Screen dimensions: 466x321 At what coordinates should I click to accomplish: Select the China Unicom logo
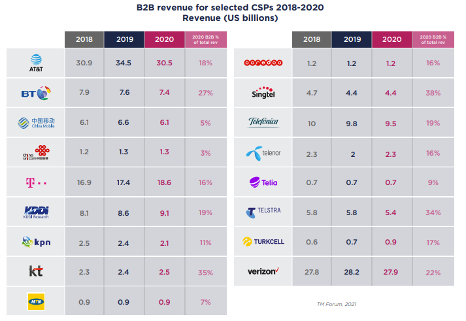[x=36, y=153]
